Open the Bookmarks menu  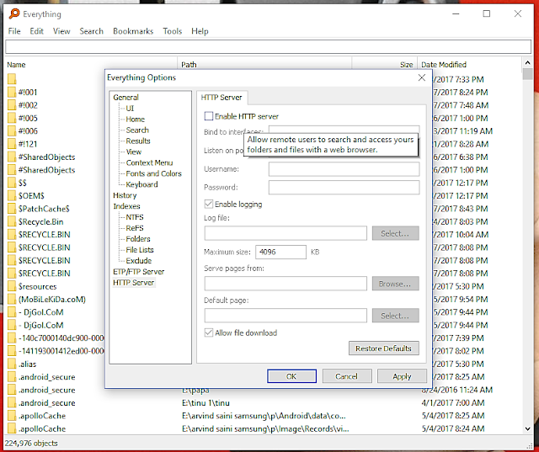[133, 31]
